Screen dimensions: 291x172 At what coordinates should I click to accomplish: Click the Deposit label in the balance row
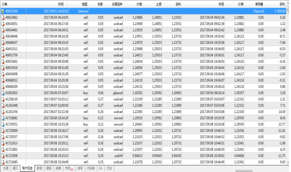(259, 11)
